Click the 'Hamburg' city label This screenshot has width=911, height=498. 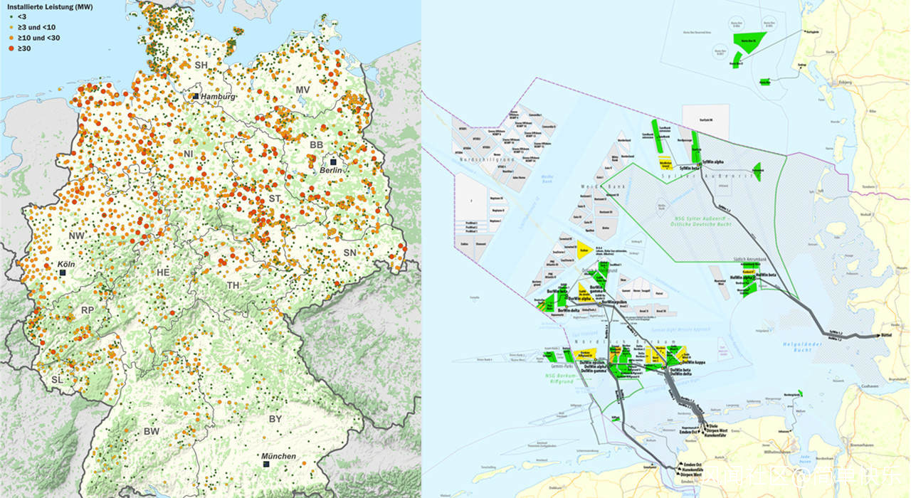coord(217,97)
